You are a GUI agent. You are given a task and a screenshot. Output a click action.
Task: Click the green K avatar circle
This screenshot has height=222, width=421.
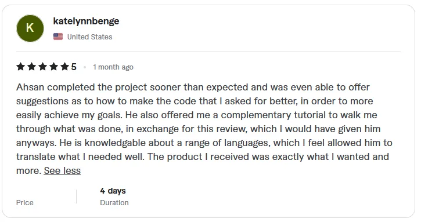[30, 28]
